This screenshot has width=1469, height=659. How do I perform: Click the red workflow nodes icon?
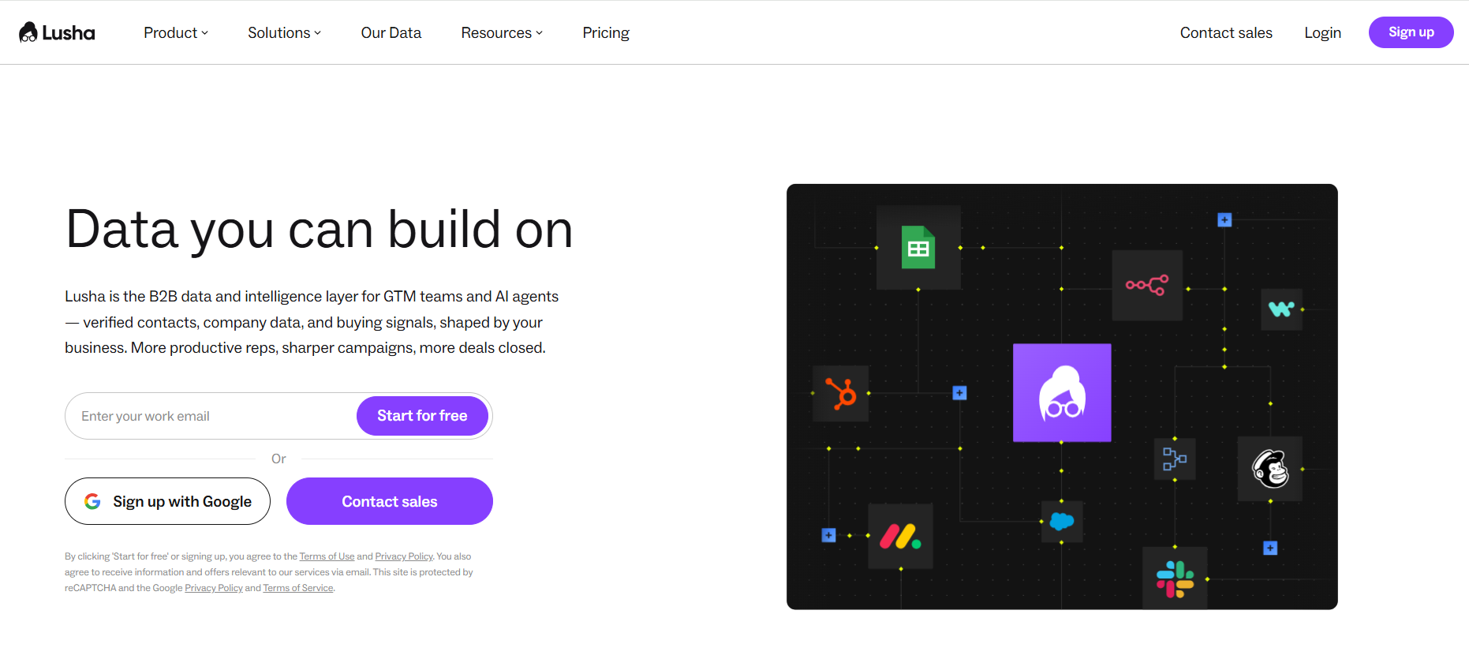pos(1147,285)
